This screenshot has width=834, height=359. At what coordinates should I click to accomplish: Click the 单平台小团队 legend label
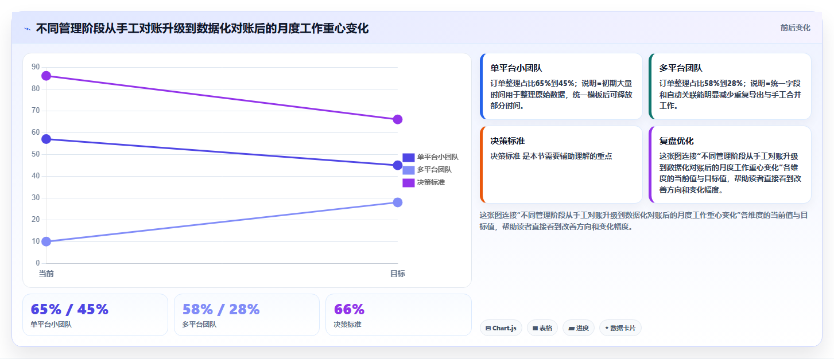[x=437, y=157]
